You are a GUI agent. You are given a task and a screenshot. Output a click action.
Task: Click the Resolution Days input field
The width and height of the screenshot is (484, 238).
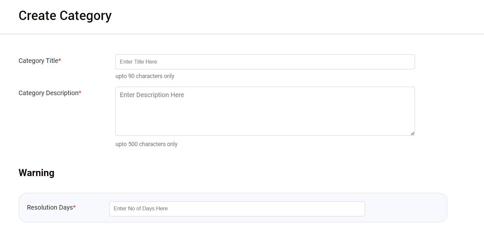click(237, 209)
